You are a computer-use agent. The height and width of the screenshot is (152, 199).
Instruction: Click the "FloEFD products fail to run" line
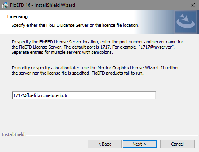(78, 73)
